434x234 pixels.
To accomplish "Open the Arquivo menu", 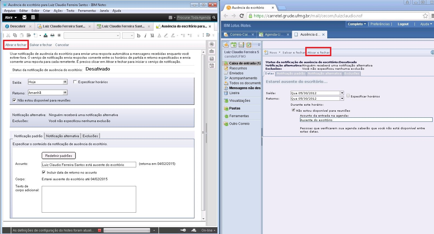I will click(10, 11).
